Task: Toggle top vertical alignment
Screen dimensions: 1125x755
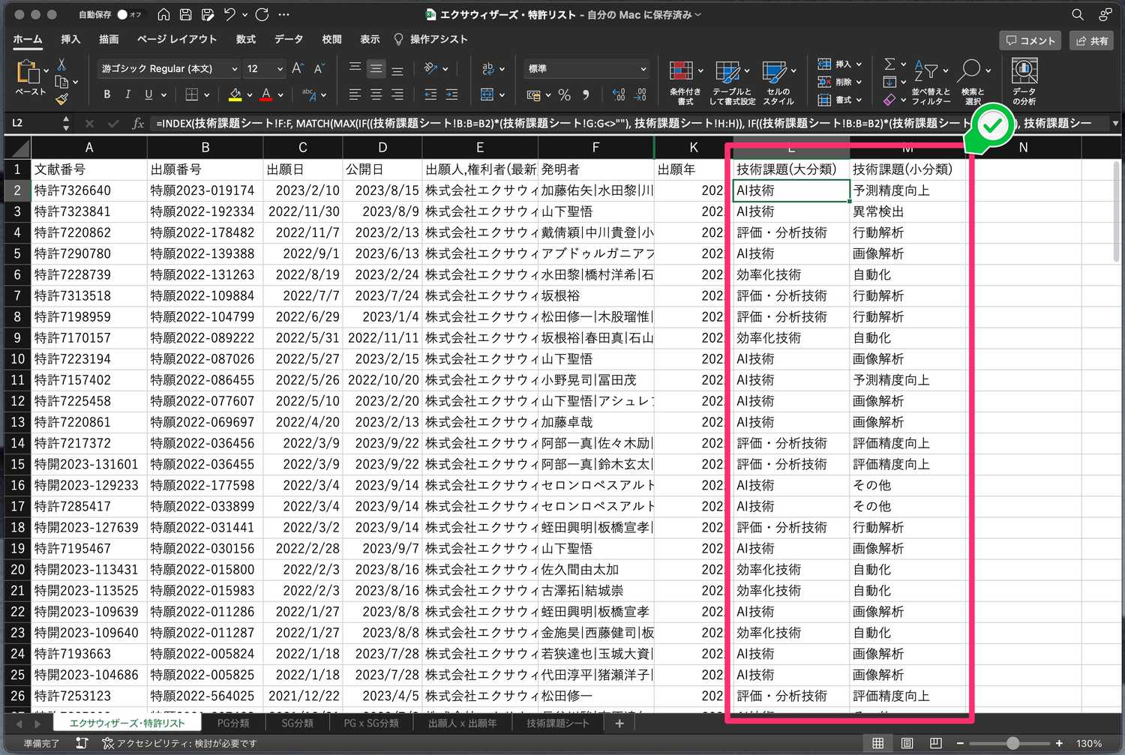Action: click(355, 68)
